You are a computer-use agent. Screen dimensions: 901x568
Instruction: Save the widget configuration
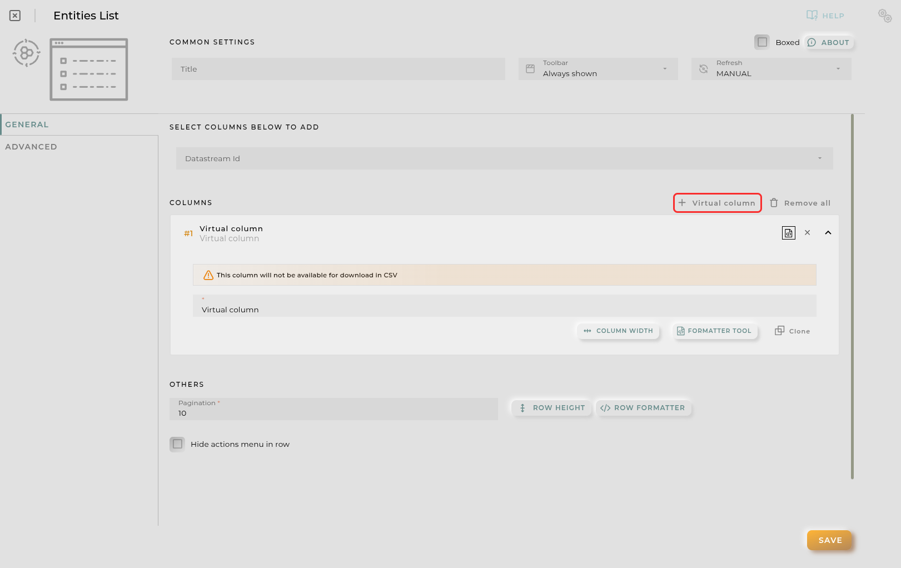tap(829, 540)
